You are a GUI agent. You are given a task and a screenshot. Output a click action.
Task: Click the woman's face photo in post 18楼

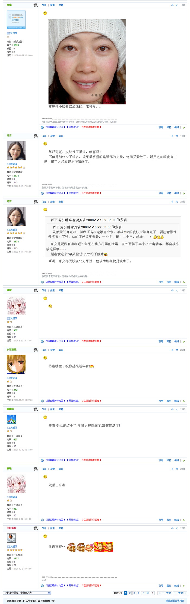tap(87, 62)
